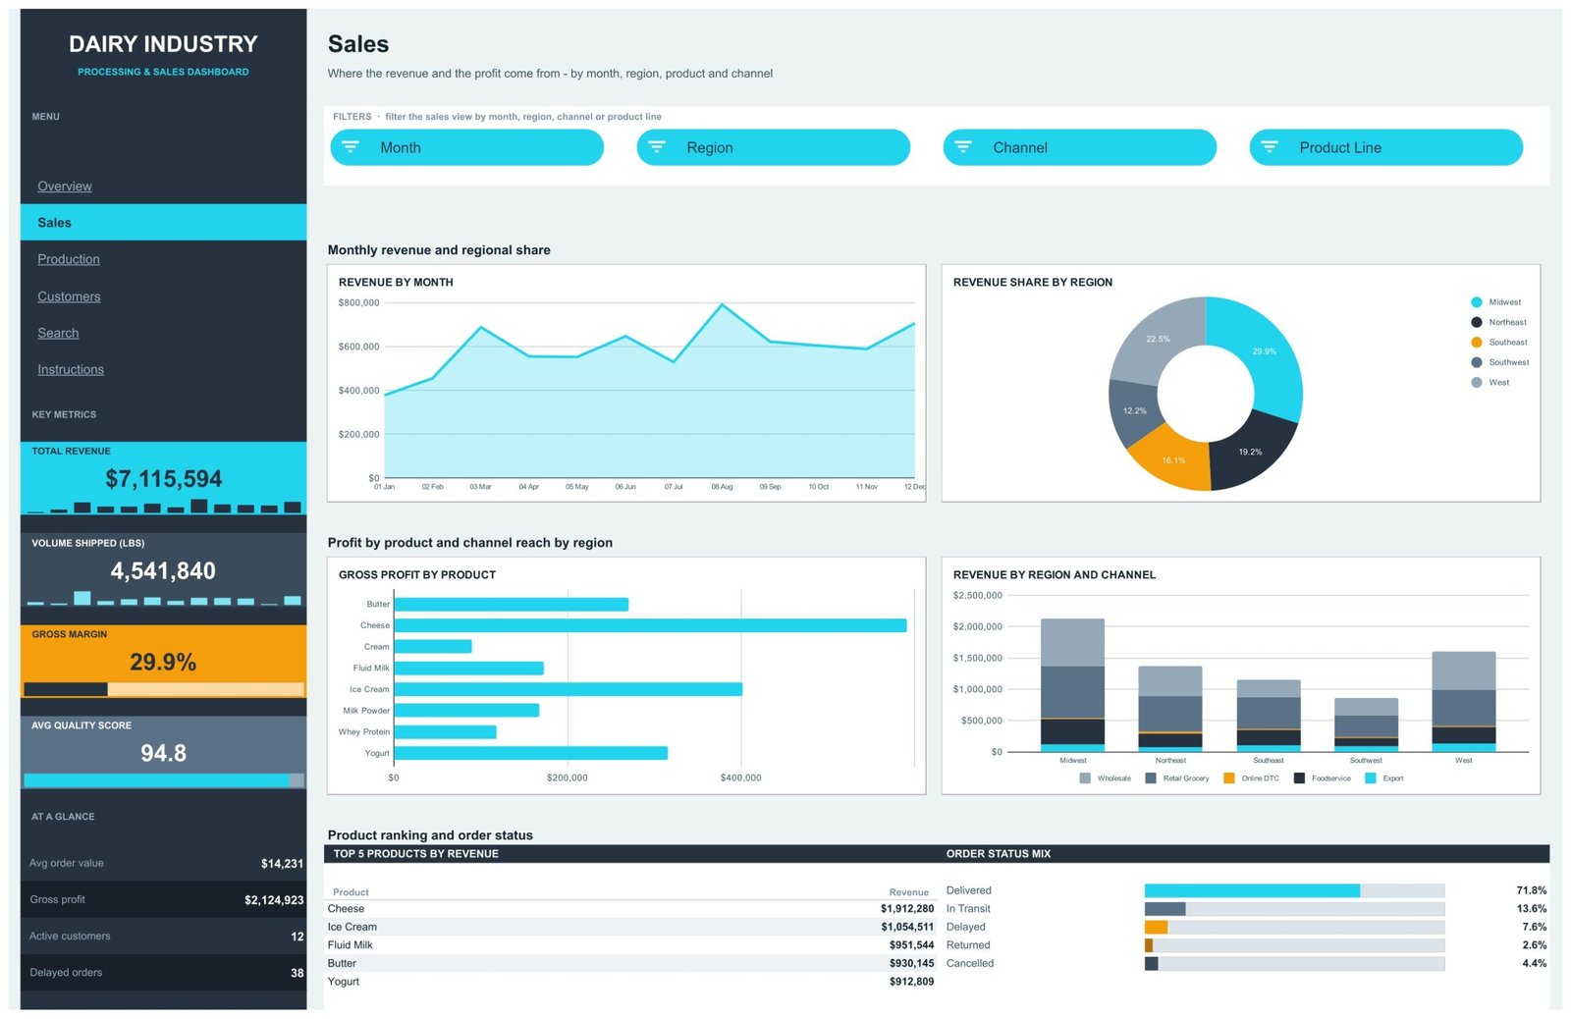The width and height of the screenshot is (1571, 1019).
Task: Select the Sales menu item
Action: [163, 223]
